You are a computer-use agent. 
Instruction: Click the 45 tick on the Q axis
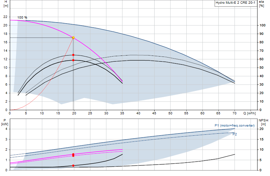pyautogui.click(x=154, y=113)
